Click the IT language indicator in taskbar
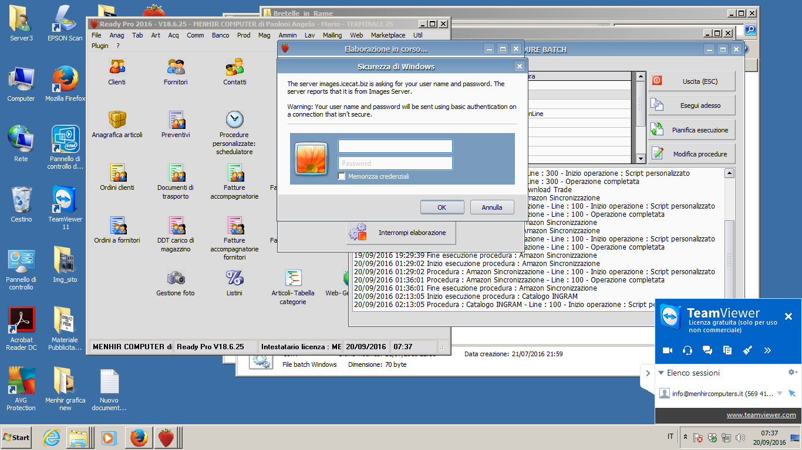This screenshot has width=802, height=450. point(670,437)
